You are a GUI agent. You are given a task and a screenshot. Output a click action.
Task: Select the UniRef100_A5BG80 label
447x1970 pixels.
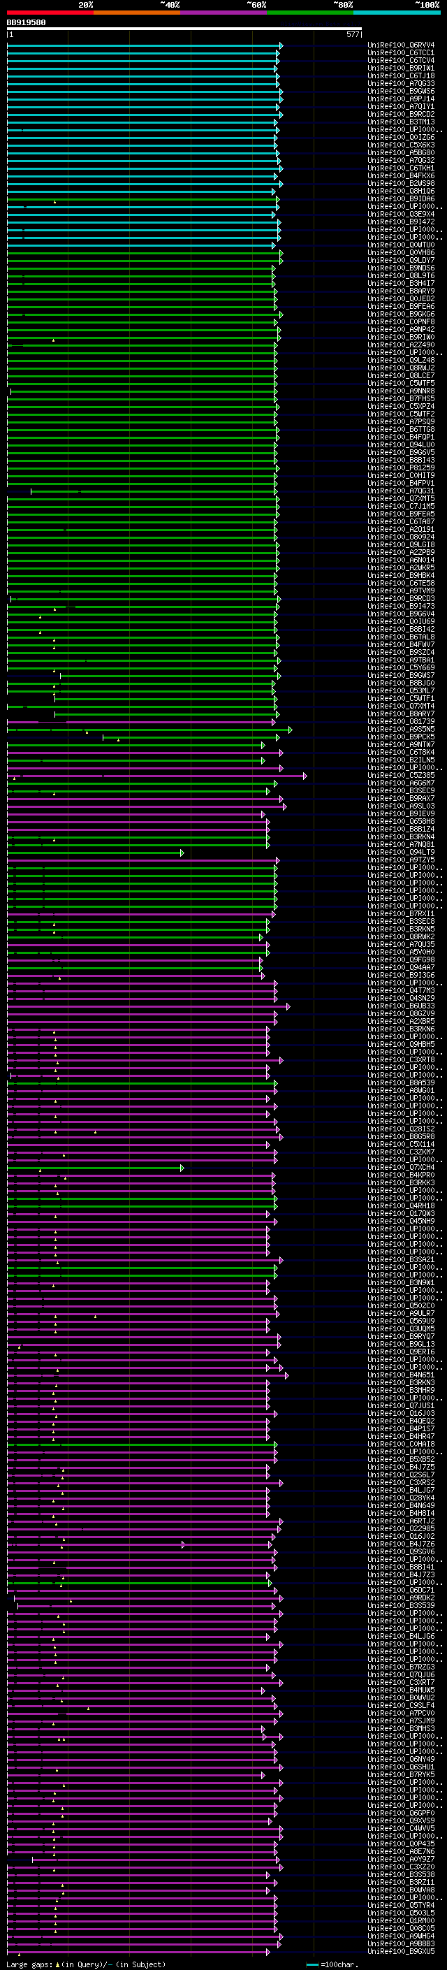[x=400, y=152]
